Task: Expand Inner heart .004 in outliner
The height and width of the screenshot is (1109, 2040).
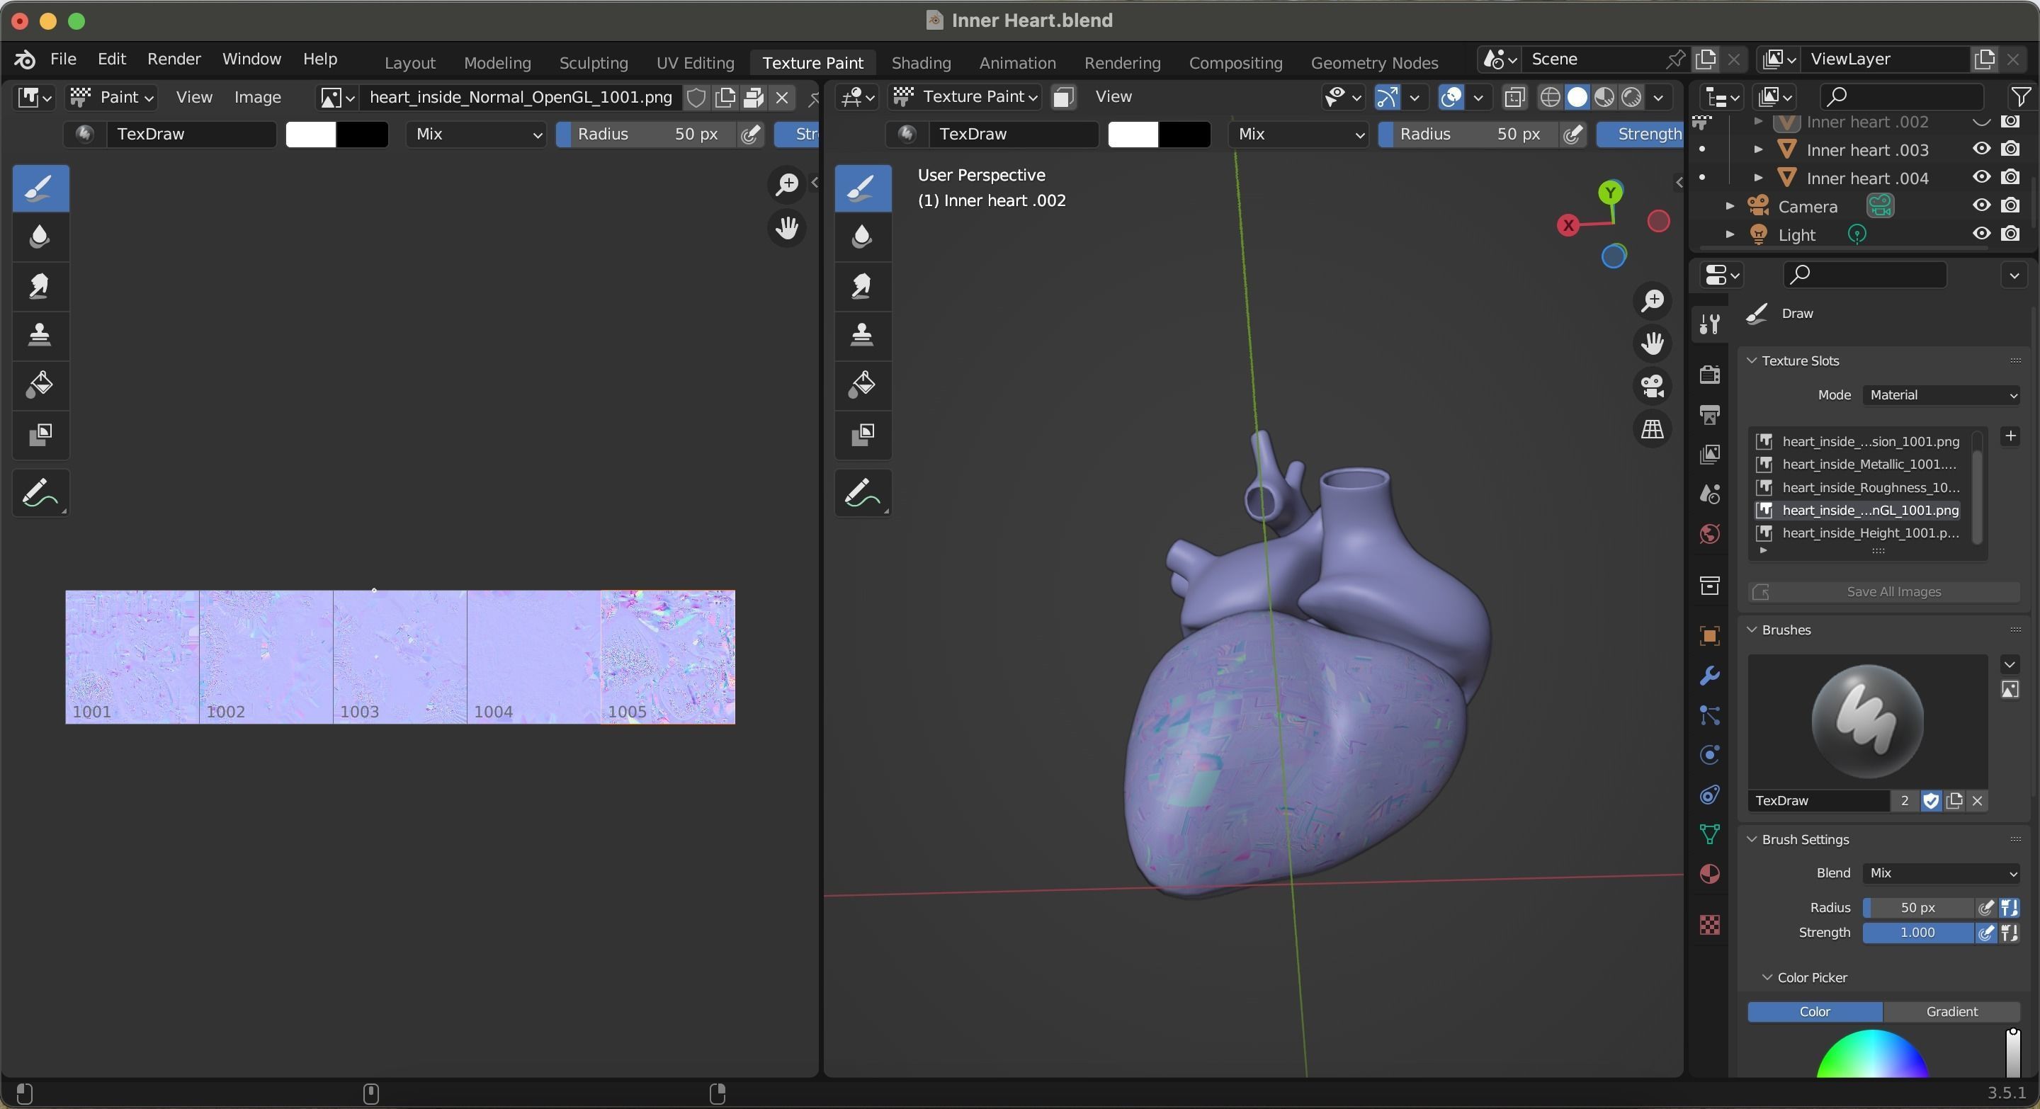Action: click(1758, 178)
